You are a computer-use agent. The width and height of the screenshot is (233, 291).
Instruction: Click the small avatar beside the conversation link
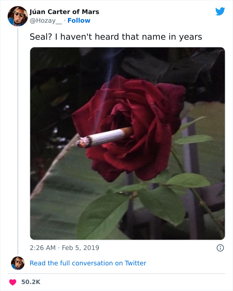pyautogui.click(x=18, y=263)
